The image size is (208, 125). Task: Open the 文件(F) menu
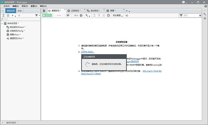[x=7, y=6]
